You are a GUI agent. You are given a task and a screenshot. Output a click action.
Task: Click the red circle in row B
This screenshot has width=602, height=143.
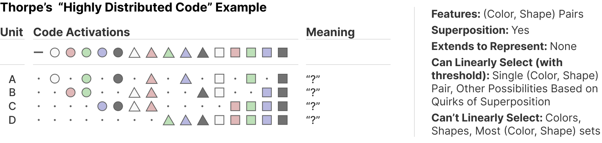click(x=70, y=92)
